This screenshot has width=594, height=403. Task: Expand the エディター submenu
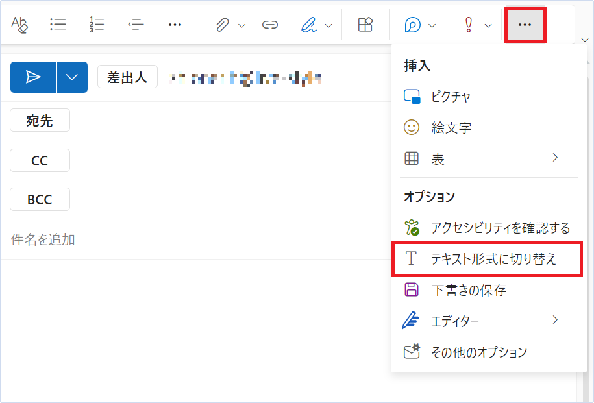555,320
